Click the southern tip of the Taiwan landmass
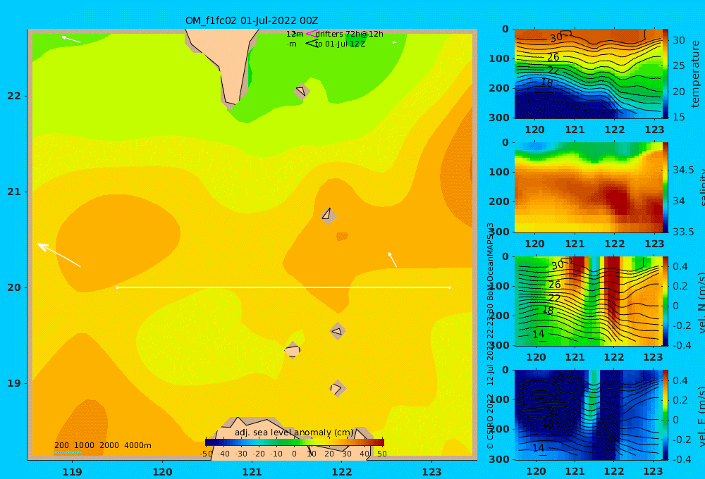 pyautogui.click(x=231, y=105)
